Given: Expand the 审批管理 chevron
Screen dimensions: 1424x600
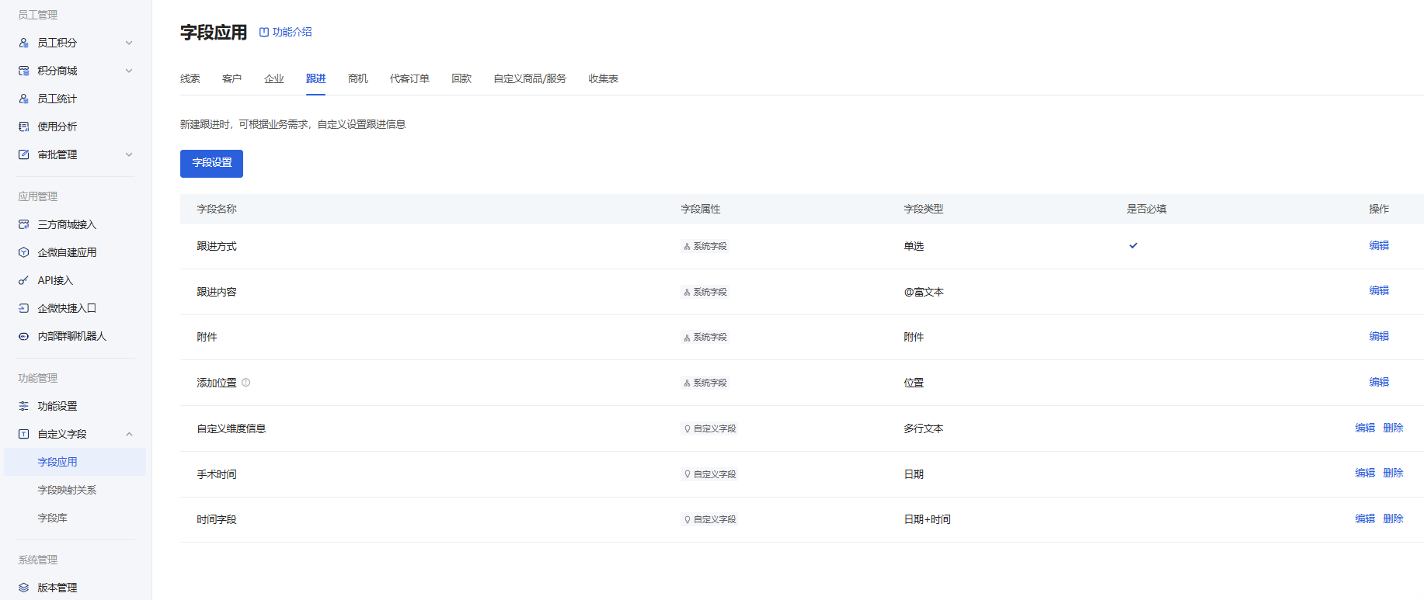Looking at the screenshot, I should point(129,154).
